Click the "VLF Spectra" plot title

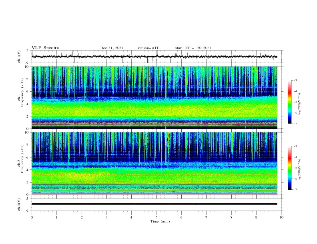tap(45, 48)
